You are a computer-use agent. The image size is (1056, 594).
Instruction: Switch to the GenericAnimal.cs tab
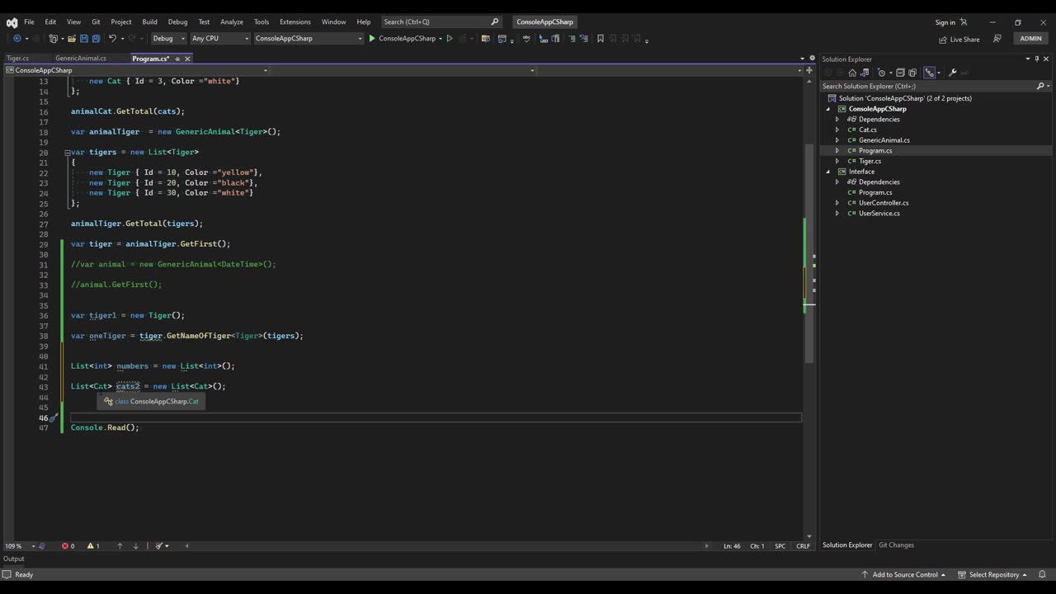pyautogui.click(x=81, y=59)
